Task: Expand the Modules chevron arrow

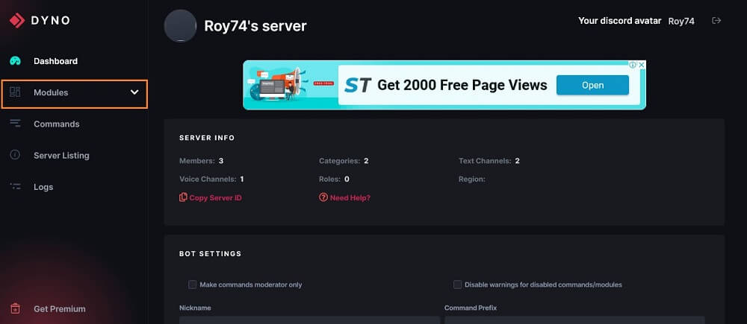Action: tap(134, 92)
